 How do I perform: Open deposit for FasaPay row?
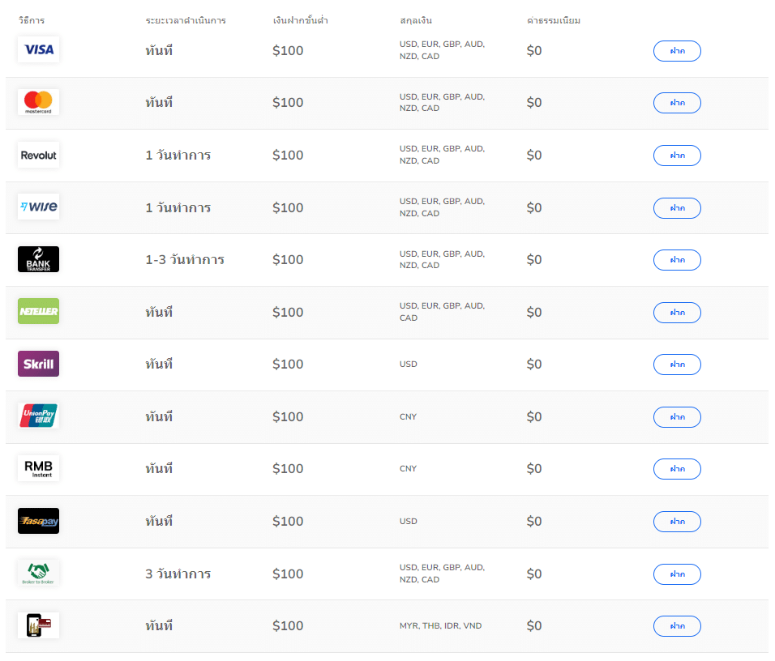tap(677, 522)
